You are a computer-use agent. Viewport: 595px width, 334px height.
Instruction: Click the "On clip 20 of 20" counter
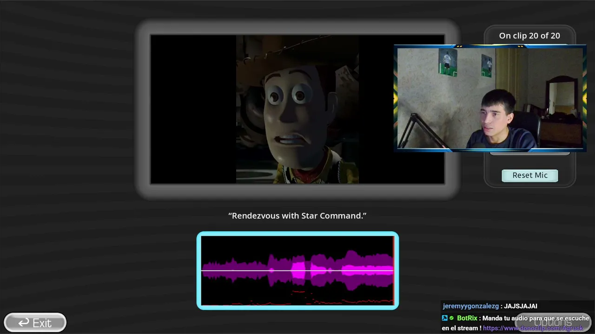(x=529, y=36)
